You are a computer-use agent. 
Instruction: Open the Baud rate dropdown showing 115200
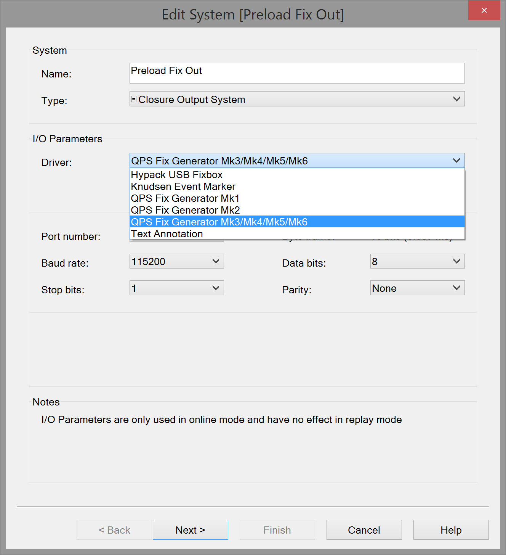[x=176, y=261]
